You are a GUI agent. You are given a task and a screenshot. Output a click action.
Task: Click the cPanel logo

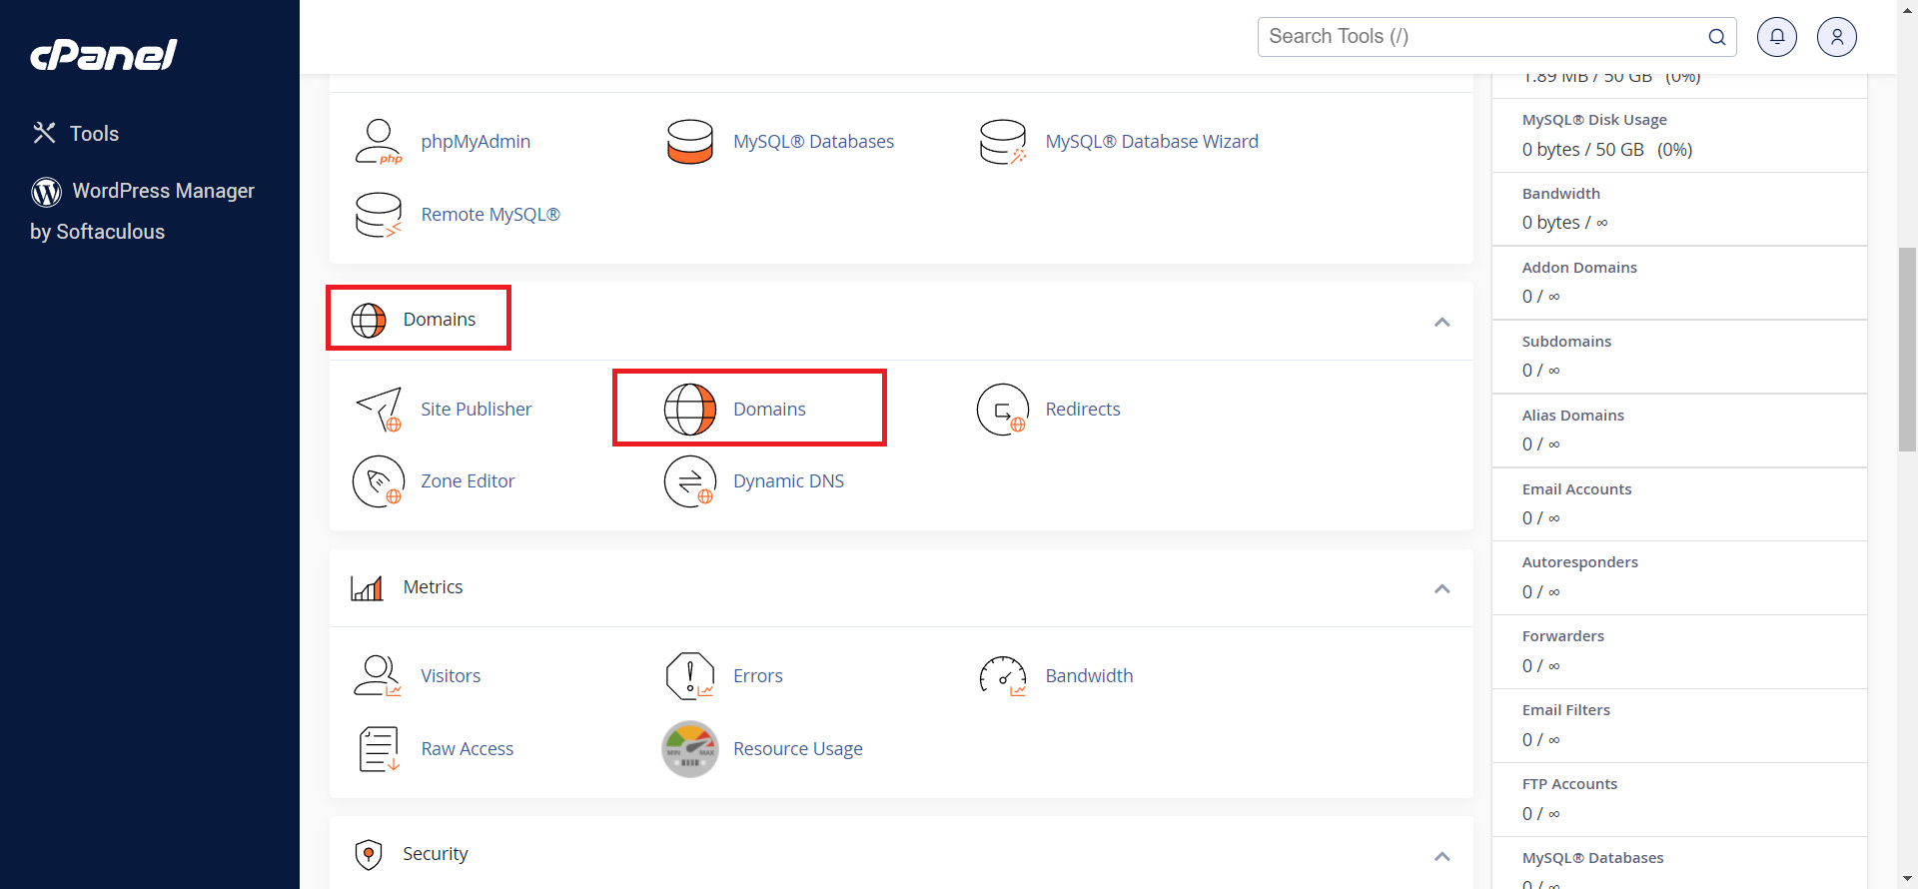tap(104, 55)
